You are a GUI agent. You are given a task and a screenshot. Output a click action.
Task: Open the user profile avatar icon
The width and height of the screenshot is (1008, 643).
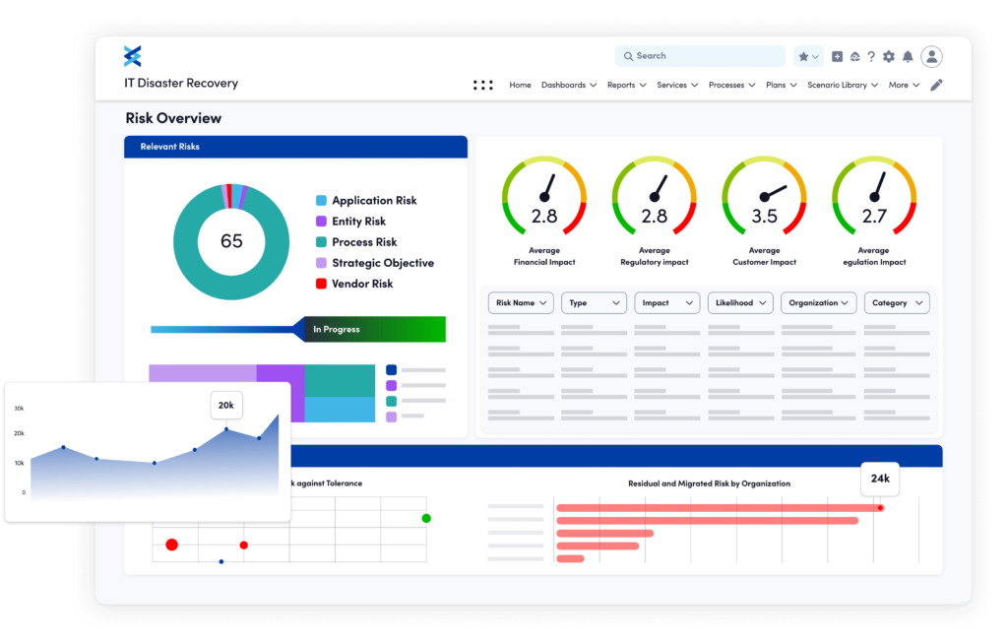tap(931, 57)
